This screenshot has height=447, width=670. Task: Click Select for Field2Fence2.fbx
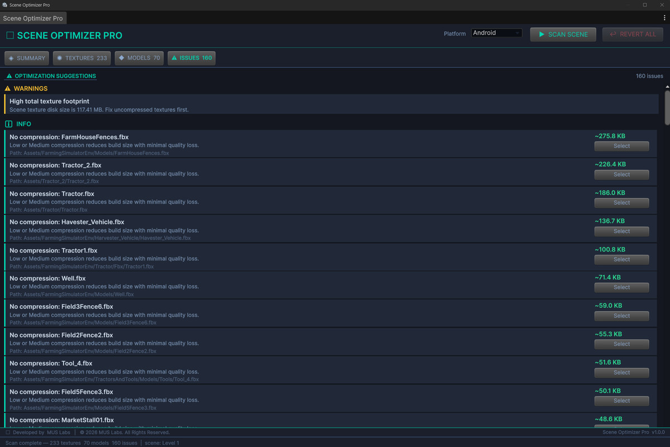pyautogui.click(x=621, y=344)
